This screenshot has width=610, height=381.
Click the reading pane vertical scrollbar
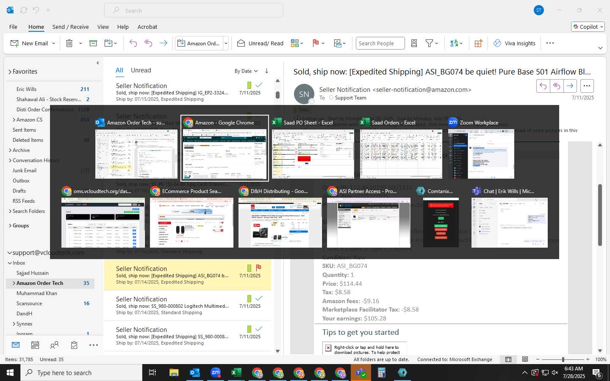coord(600,215)
